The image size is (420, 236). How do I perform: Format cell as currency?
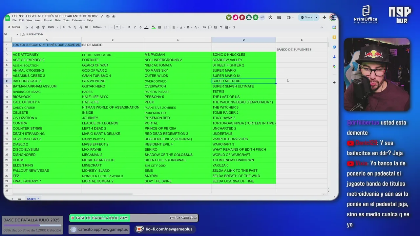point(64,27)
